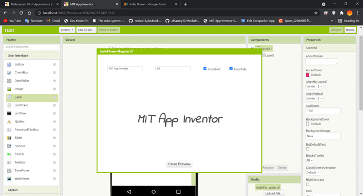Screen dimensions: 363x196
Task: Switch to the Blocks editor view
Action: point(350,30)
